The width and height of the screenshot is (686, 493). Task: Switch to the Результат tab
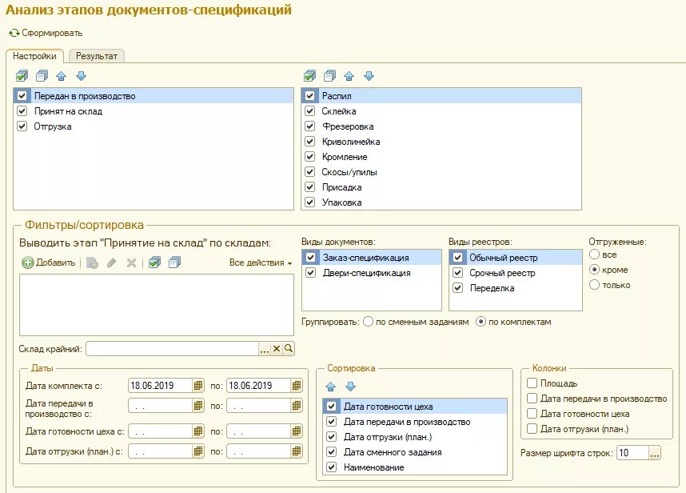click(x=97, y=56)
